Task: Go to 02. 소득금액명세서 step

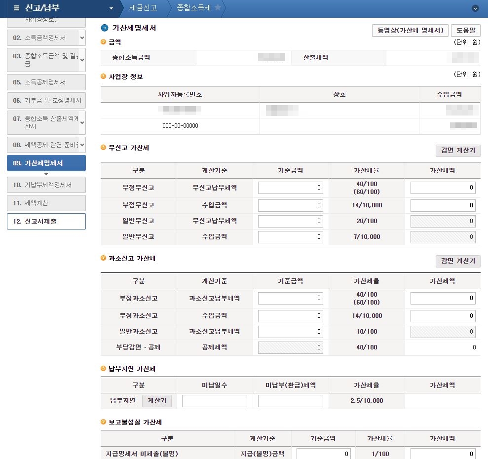Action: tap(42, 38)
